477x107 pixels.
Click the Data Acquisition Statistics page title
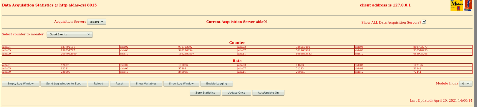[x=49, y=5]
